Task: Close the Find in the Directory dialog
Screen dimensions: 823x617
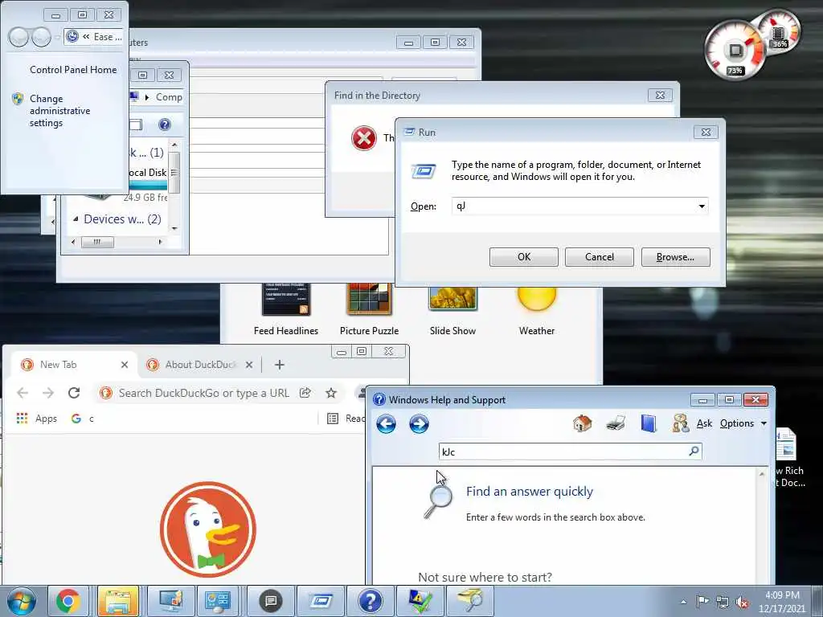Action: coord(660,95)
